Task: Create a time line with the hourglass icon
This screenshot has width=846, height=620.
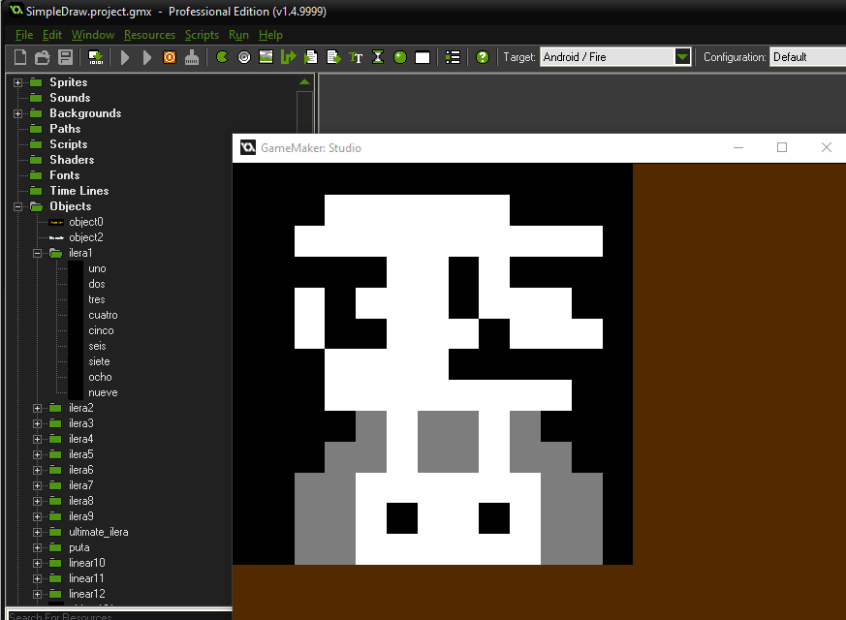Action: click(378, 57)
